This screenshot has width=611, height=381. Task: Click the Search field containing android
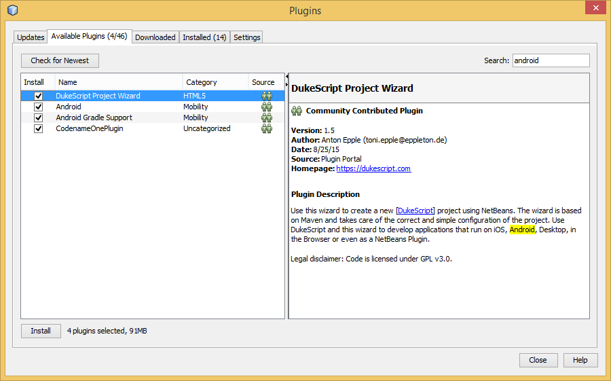point(551,60)
